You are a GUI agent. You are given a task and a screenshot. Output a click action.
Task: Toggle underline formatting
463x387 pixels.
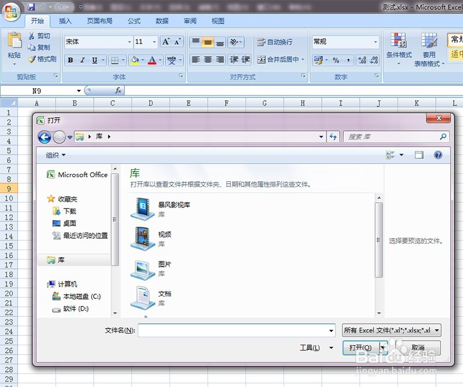[x=94, y=60]
